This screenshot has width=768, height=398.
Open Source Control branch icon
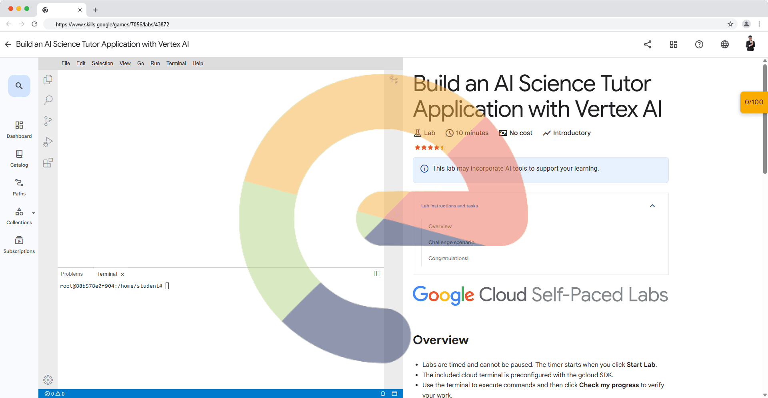point(48,121)
